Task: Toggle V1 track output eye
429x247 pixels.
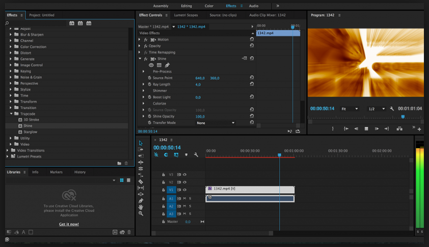Action: [184, 189]
